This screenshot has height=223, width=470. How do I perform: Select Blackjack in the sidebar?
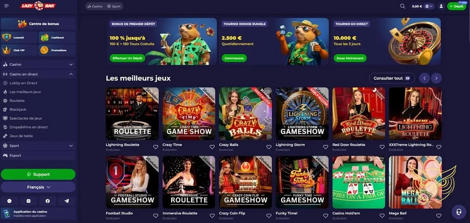click(18, 110)
